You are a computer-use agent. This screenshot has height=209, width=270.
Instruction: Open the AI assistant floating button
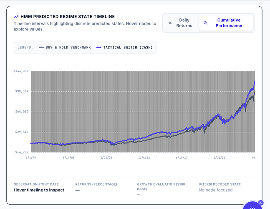point(252,206)
